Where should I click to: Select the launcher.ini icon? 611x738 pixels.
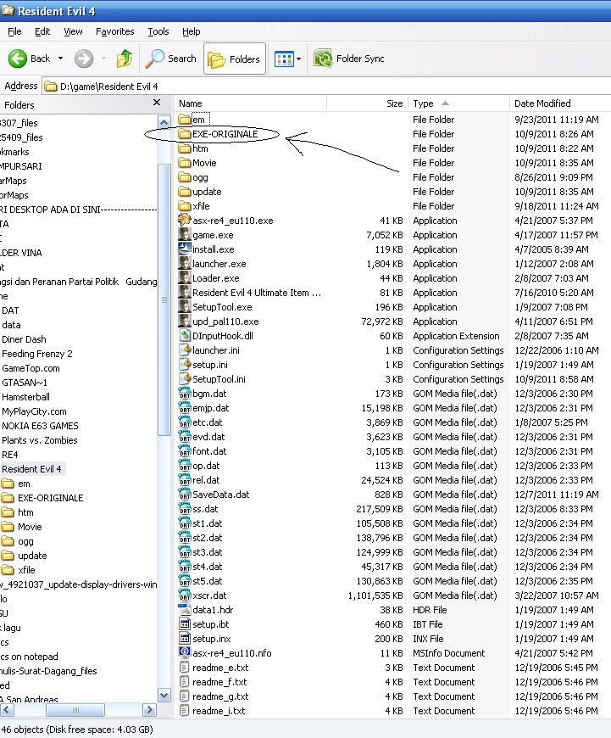pos(185,350)
